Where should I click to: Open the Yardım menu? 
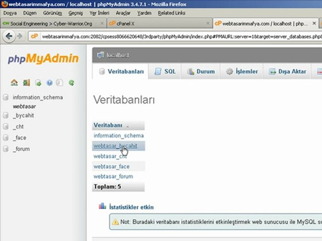tap(144, 13)
